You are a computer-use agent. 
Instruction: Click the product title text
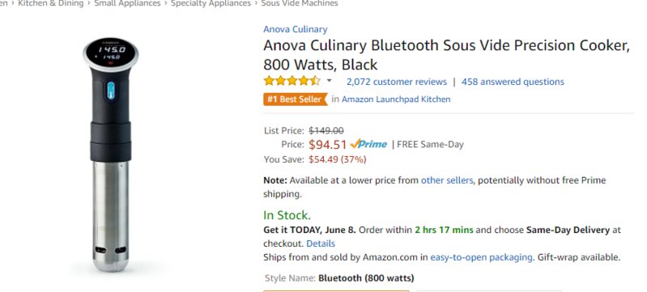point(446,55)
